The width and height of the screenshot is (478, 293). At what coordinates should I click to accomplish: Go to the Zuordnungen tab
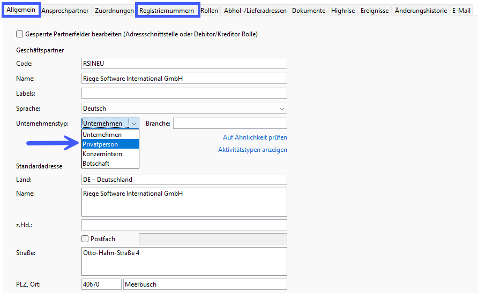point(114,11)
